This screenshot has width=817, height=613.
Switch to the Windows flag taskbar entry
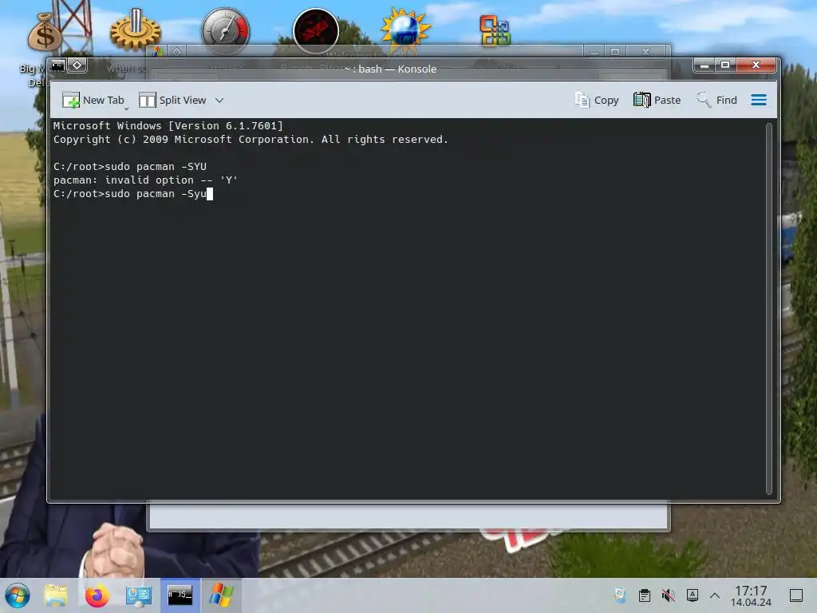point(221,595)
